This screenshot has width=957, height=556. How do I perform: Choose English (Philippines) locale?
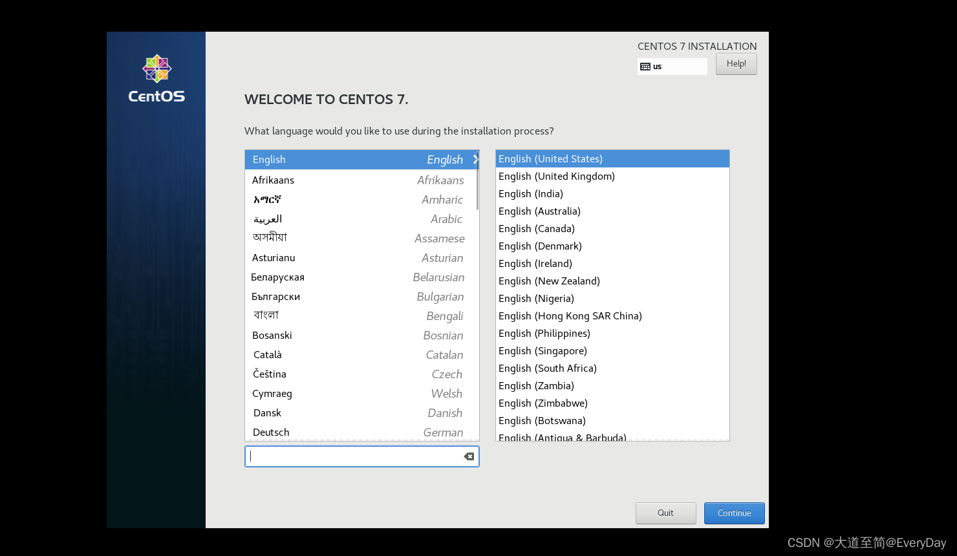pyautogui.click(x=612, y=334)
